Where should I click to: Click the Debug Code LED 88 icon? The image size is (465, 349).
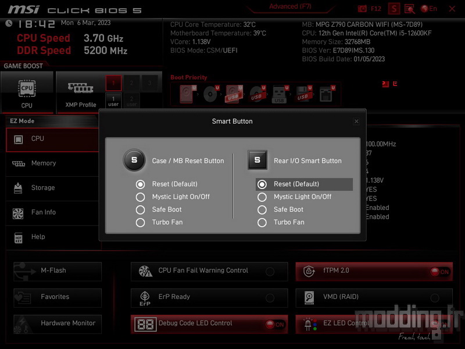pos(145,325)
